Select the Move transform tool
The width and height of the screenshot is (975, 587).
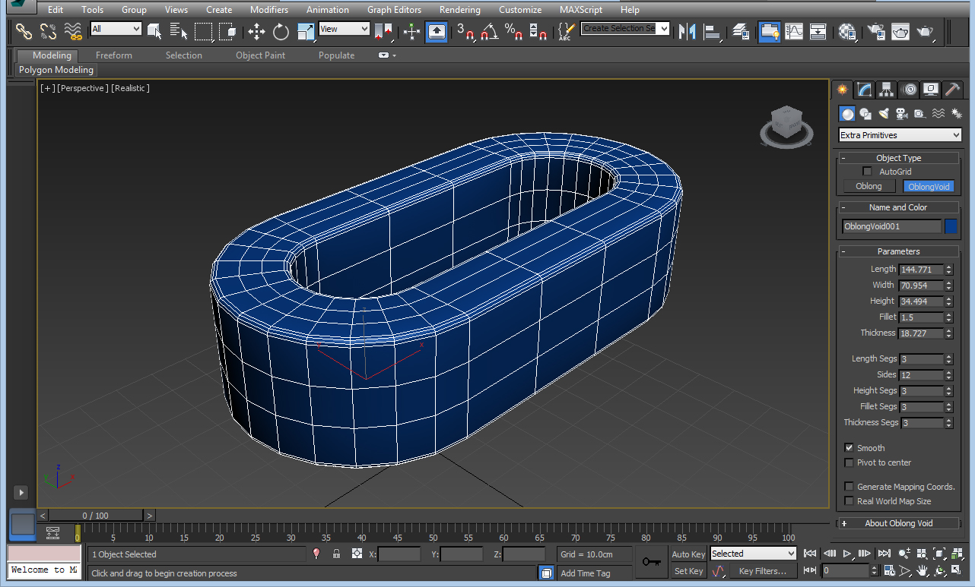(x=256, y=31)
